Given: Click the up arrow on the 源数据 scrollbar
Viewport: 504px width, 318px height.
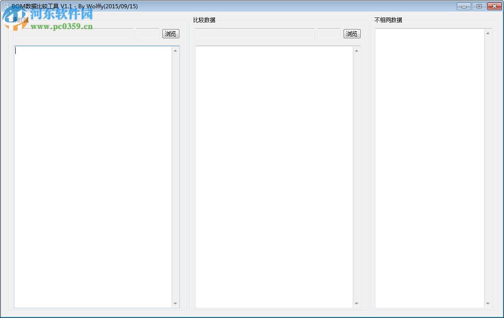Looking at the screenshot, I should pyautogui.click(x=176, y=51).
